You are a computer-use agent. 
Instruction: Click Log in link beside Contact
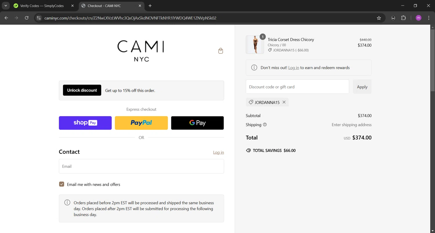218,152
